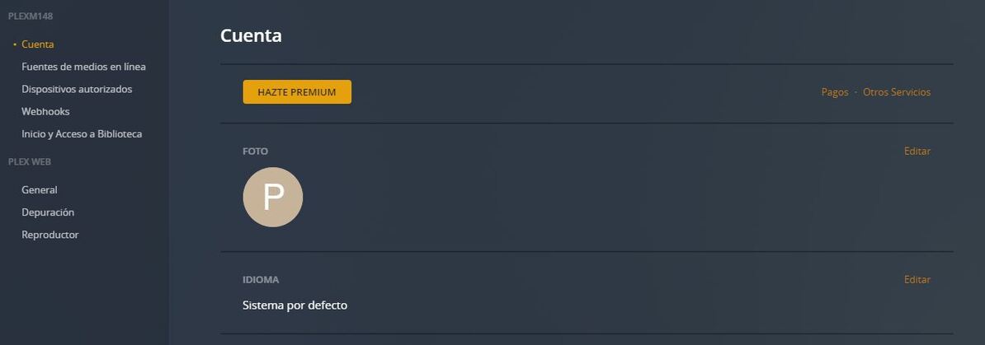Click the HAZTE PREMIUM button
Screen dimensions: 985x345
click(x=297, y=92)
